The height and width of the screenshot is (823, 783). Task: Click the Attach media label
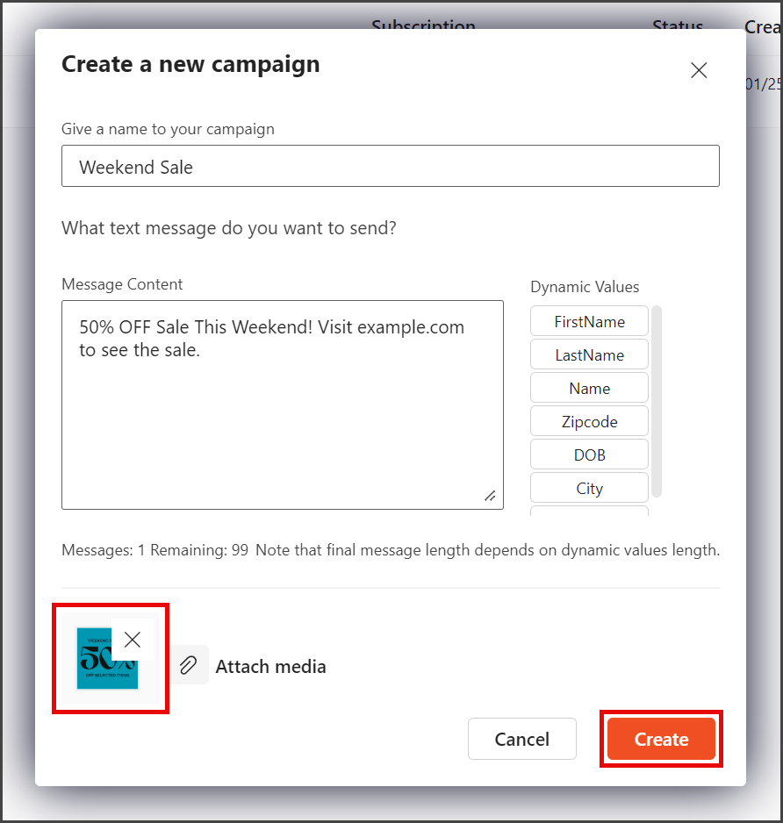(x=270, y=666)
